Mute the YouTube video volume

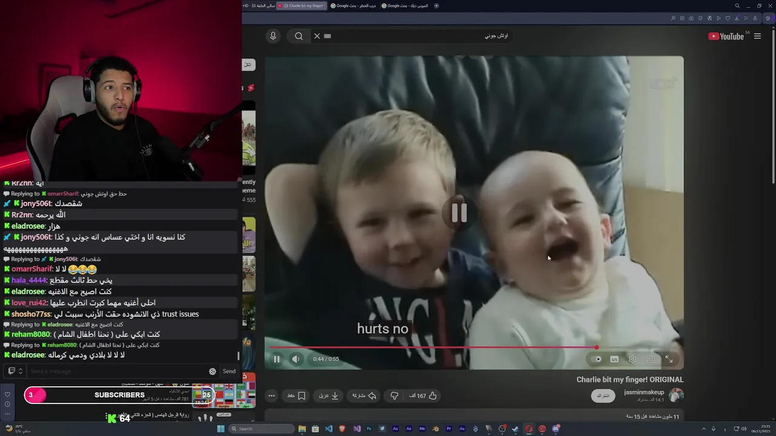[296, 359]
